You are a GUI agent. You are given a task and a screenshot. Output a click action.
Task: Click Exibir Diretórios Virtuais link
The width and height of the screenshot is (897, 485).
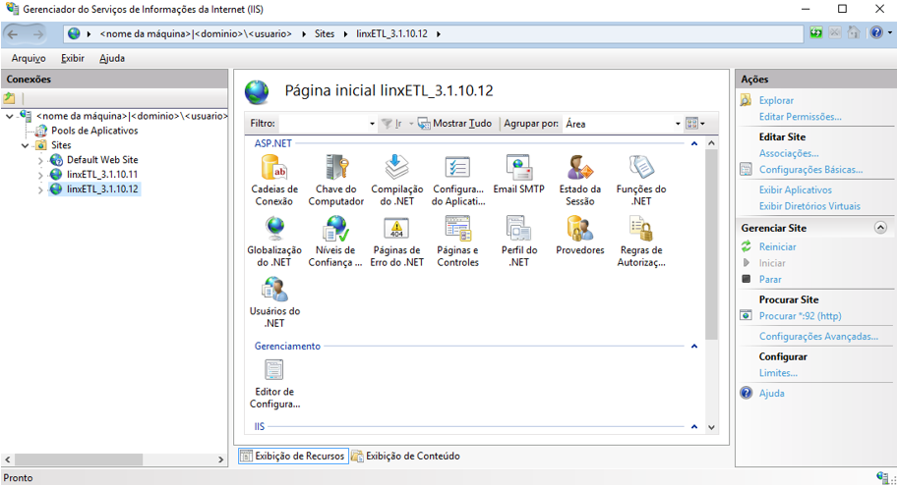pyautogui.click(x=809, y=206)
